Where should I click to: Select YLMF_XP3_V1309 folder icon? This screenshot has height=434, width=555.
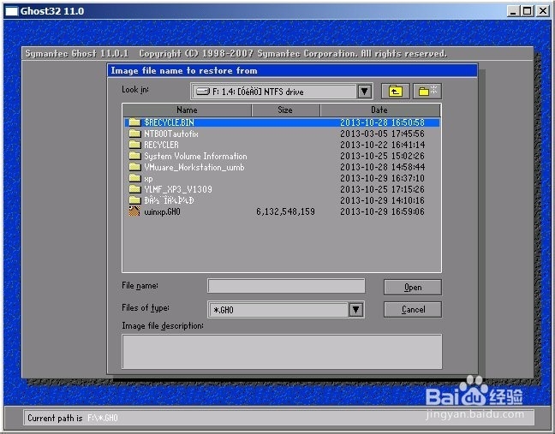(134, 189)
